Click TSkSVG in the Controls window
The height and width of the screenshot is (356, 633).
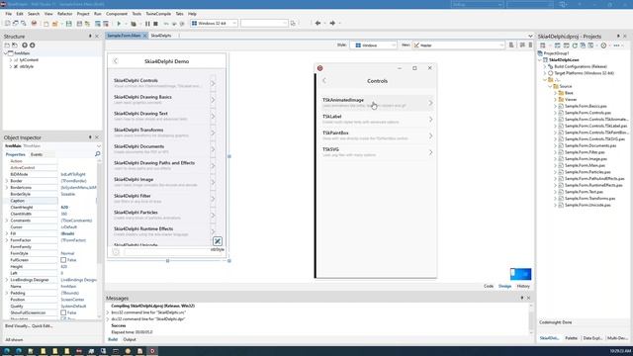tap(377, 152)
